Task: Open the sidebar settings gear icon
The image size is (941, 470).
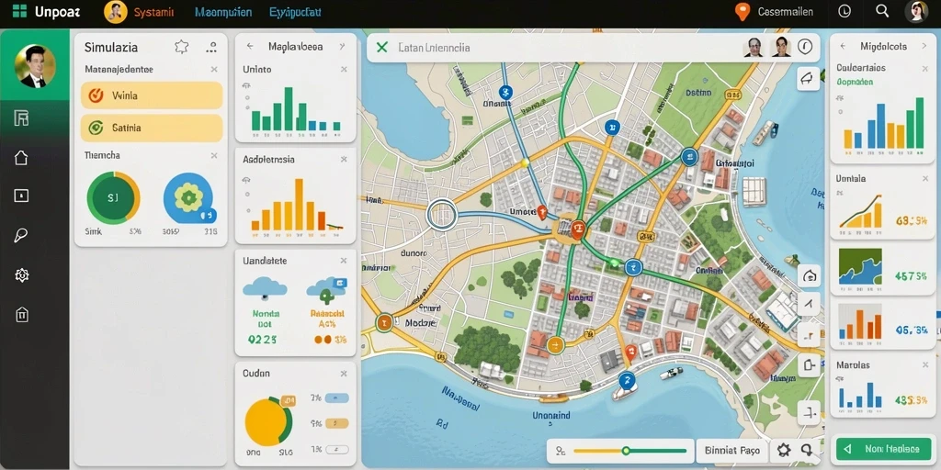Action: coord(22,275)
